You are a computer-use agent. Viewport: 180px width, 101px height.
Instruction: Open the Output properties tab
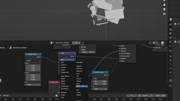pos(170,34)
